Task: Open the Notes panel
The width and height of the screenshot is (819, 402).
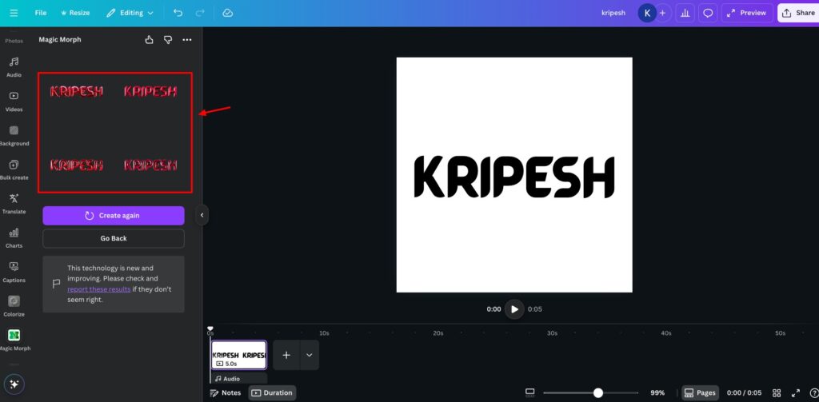Action: coord(225,392)
